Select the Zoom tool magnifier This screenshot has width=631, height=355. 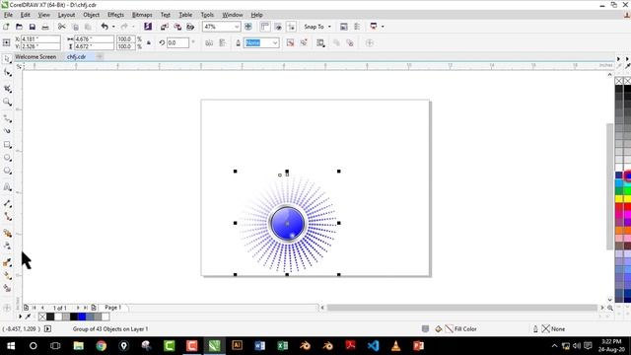pyautogui.click(x=7, y=102)
